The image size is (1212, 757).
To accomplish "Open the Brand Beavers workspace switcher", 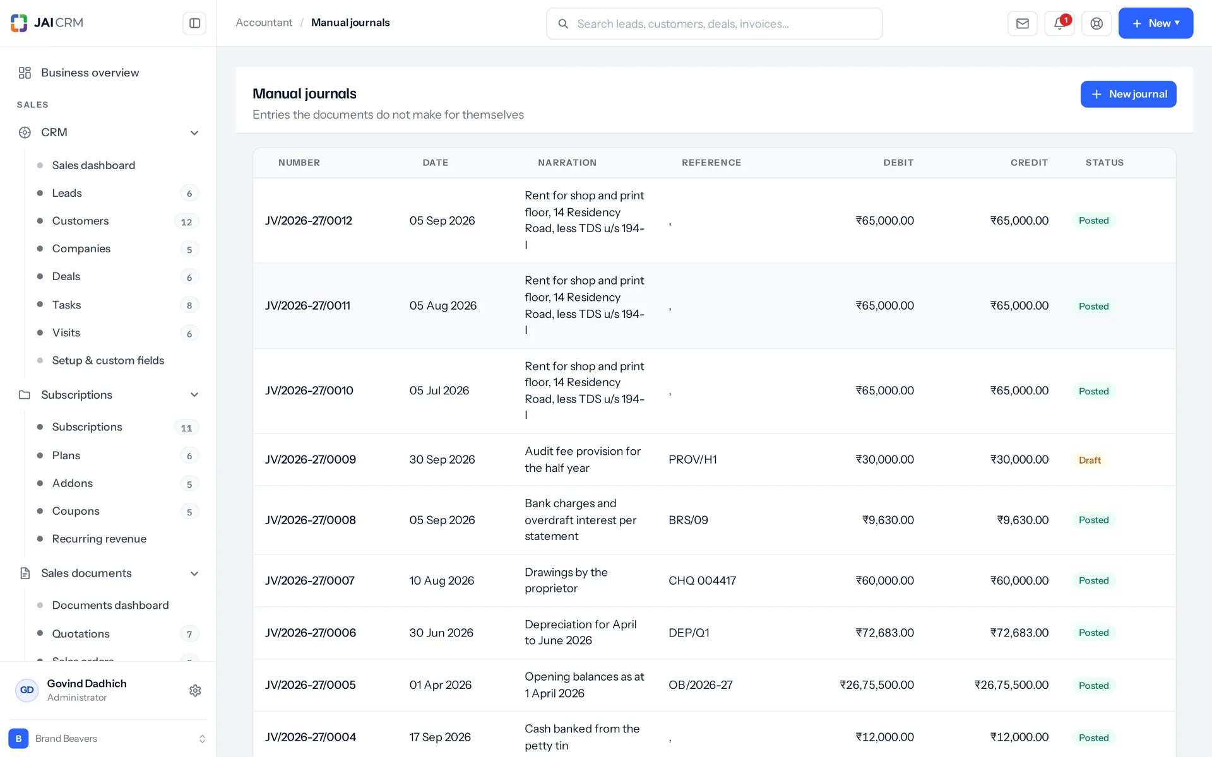I will 108,738.
